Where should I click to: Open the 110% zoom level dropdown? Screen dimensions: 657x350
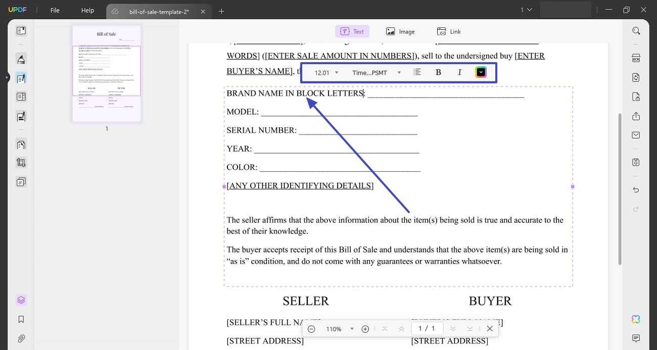[339, 329]
